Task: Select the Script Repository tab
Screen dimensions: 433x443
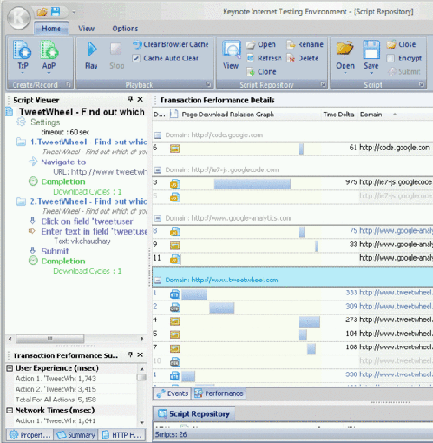Action: 194,414
